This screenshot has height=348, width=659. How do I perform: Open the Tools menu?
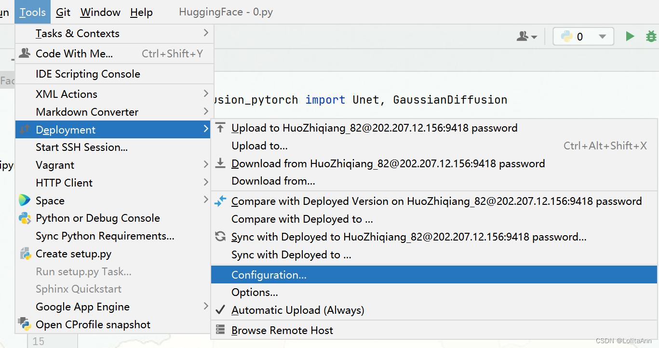[32, 12]
